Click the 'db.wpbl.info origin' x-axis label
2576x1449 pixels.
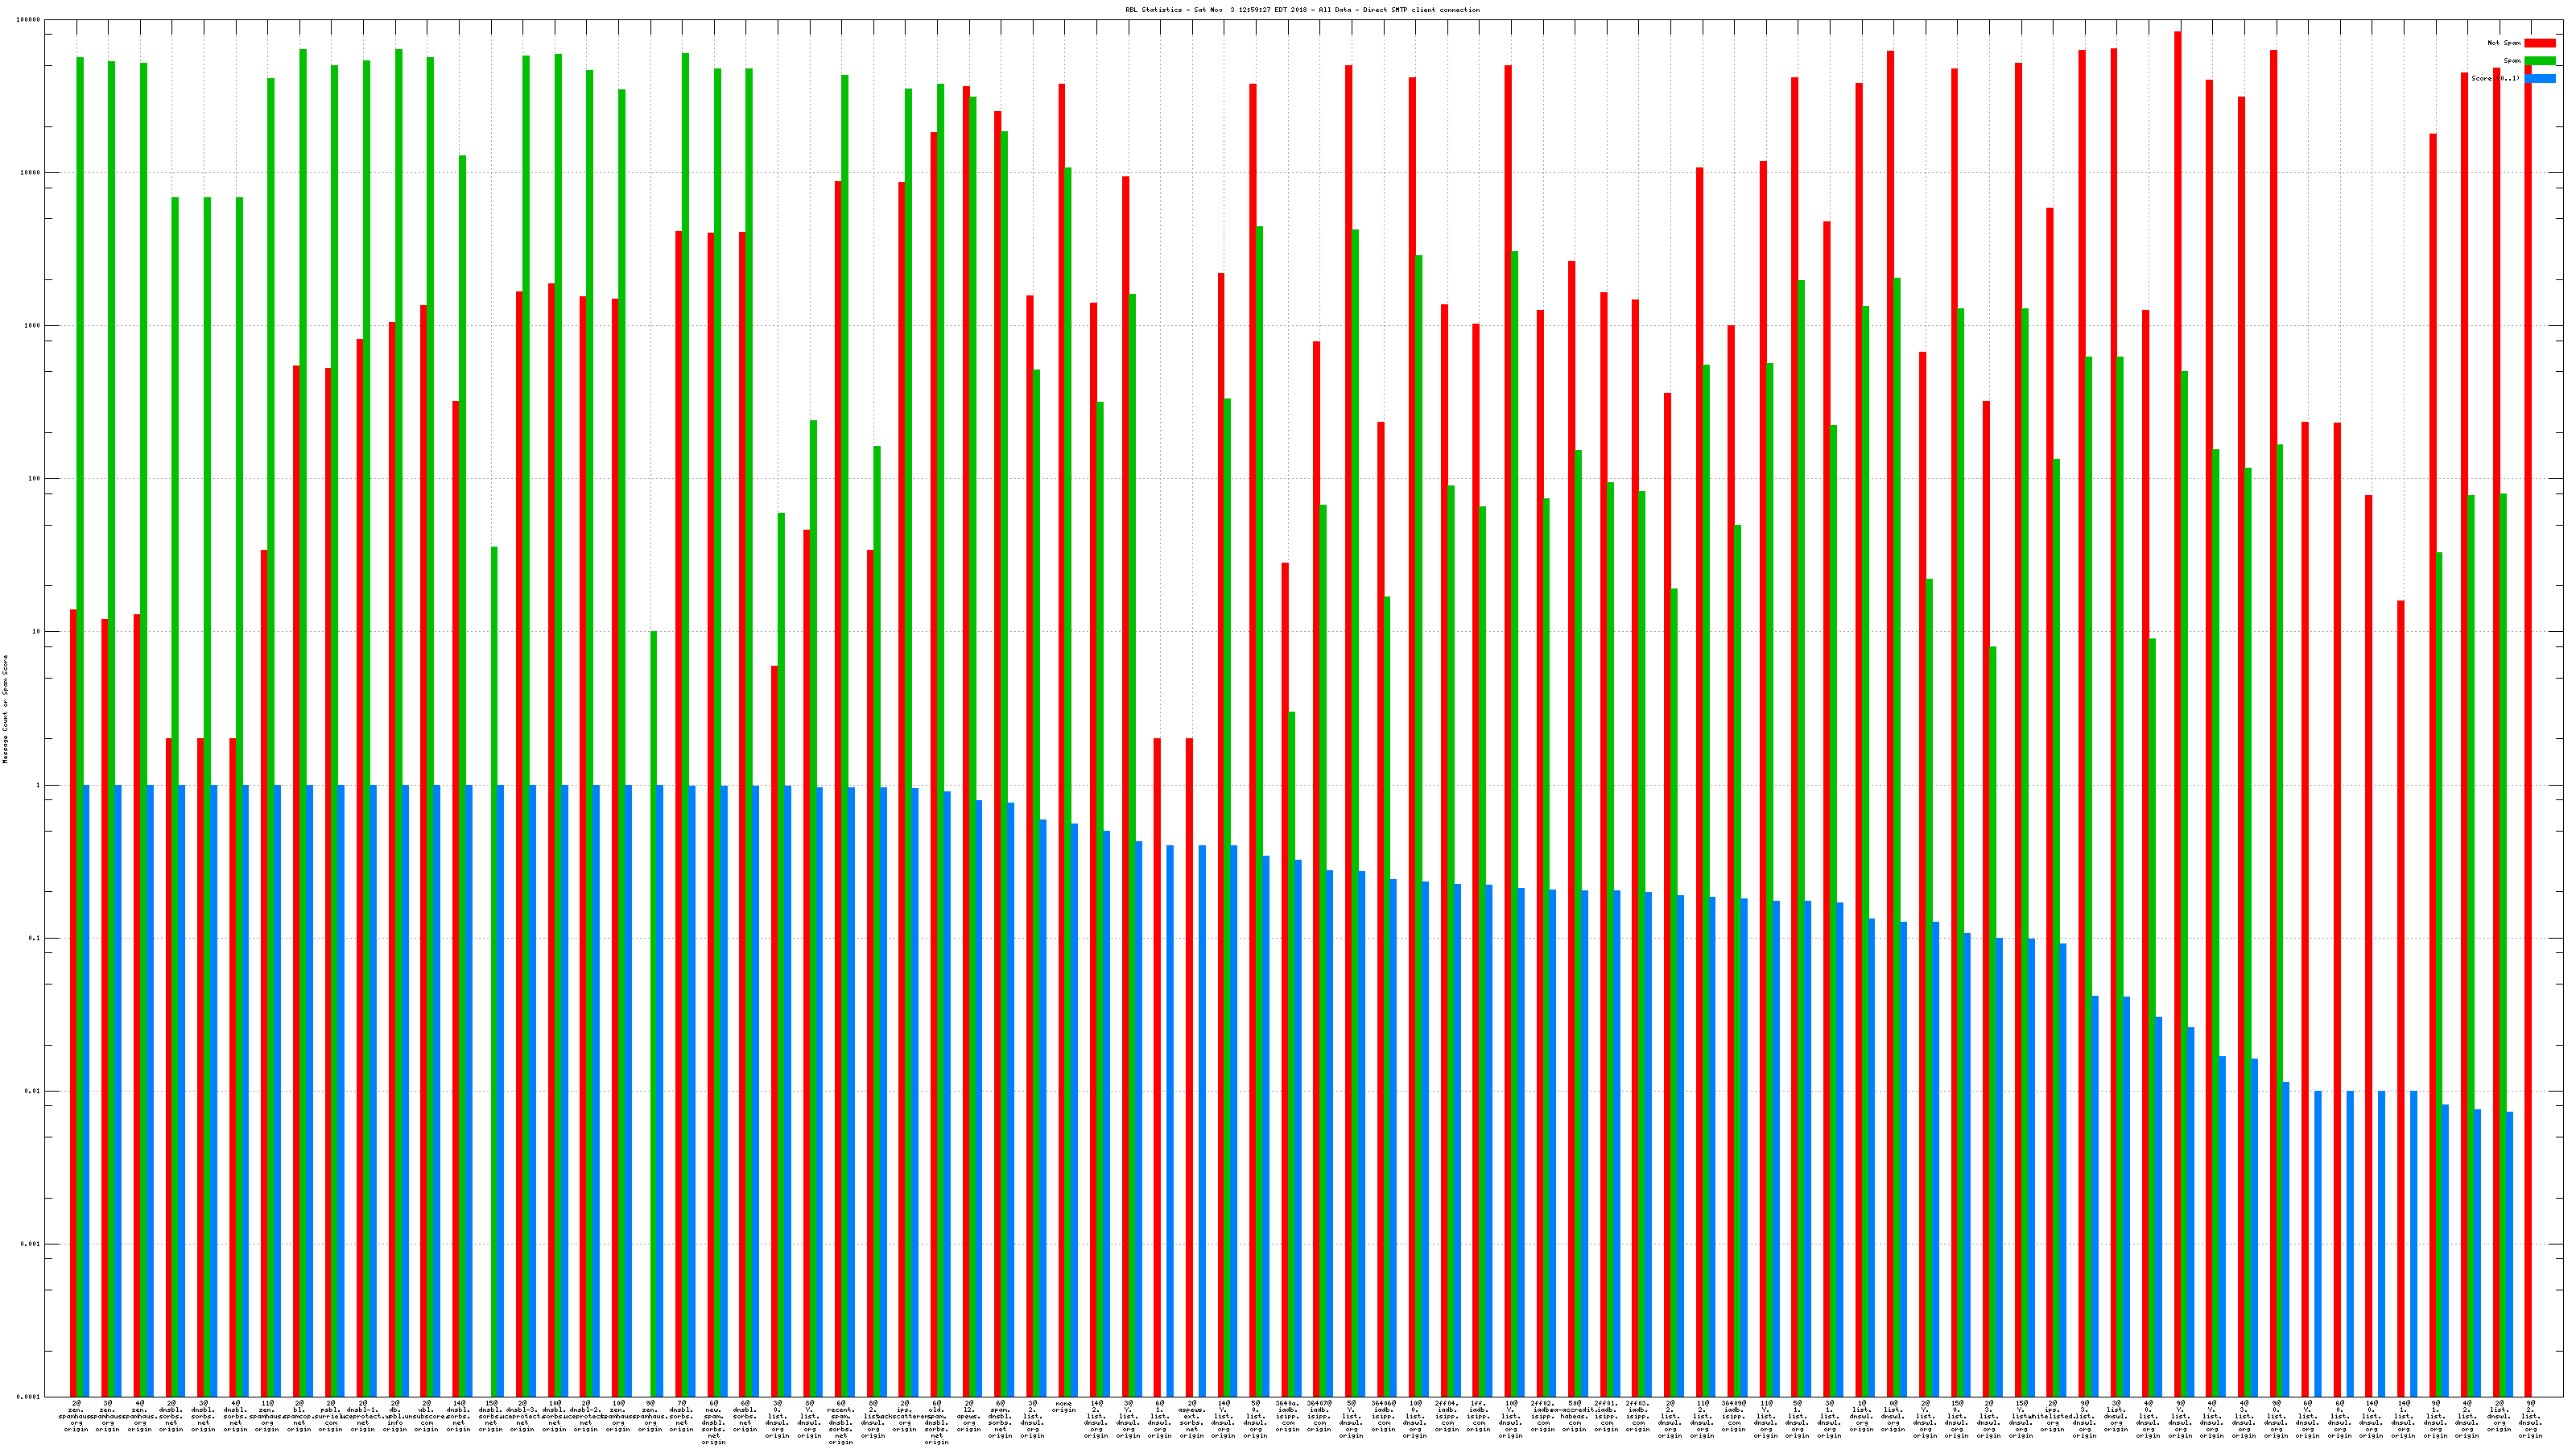(395, 1416)
